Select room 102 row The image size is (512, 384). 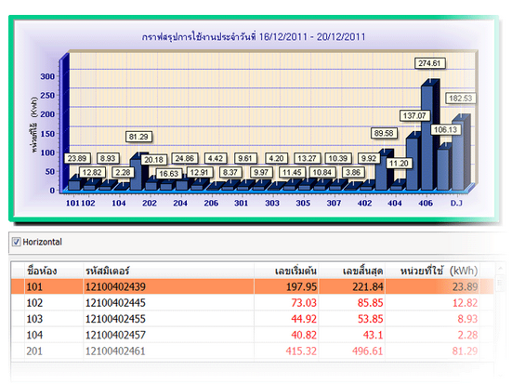point(252,302)
